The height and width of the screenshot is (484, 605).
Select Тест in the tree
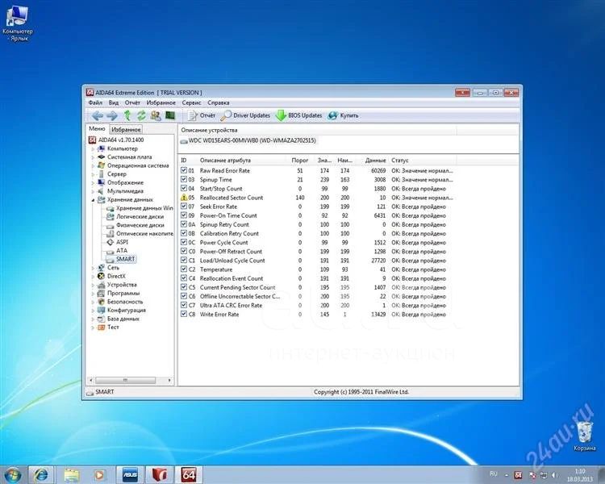[108, 327]
